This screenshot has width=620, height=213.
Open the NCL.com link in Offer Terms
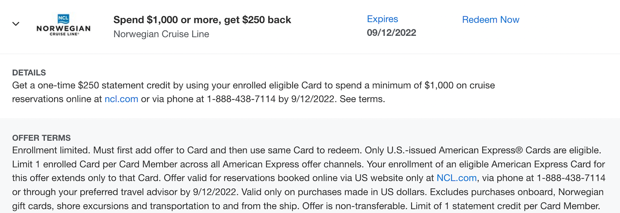pyautogui.click(x=456, y=178)
